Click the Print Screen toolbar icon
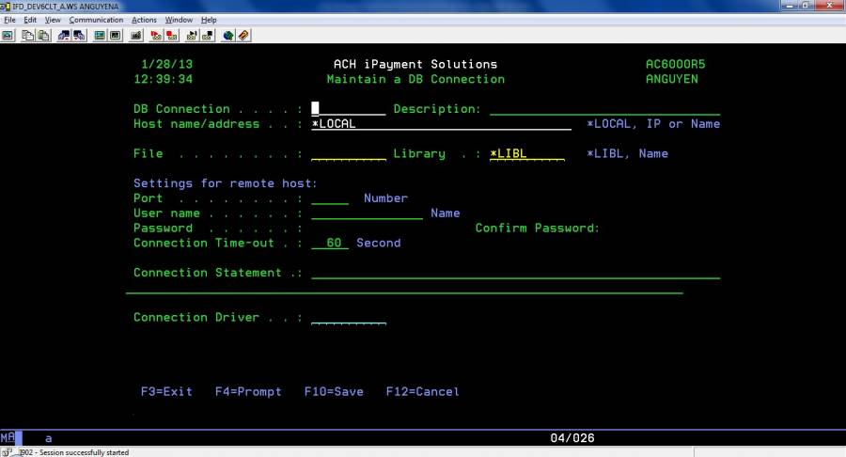Viewport: 846px width, 457px height. (7, 36)
